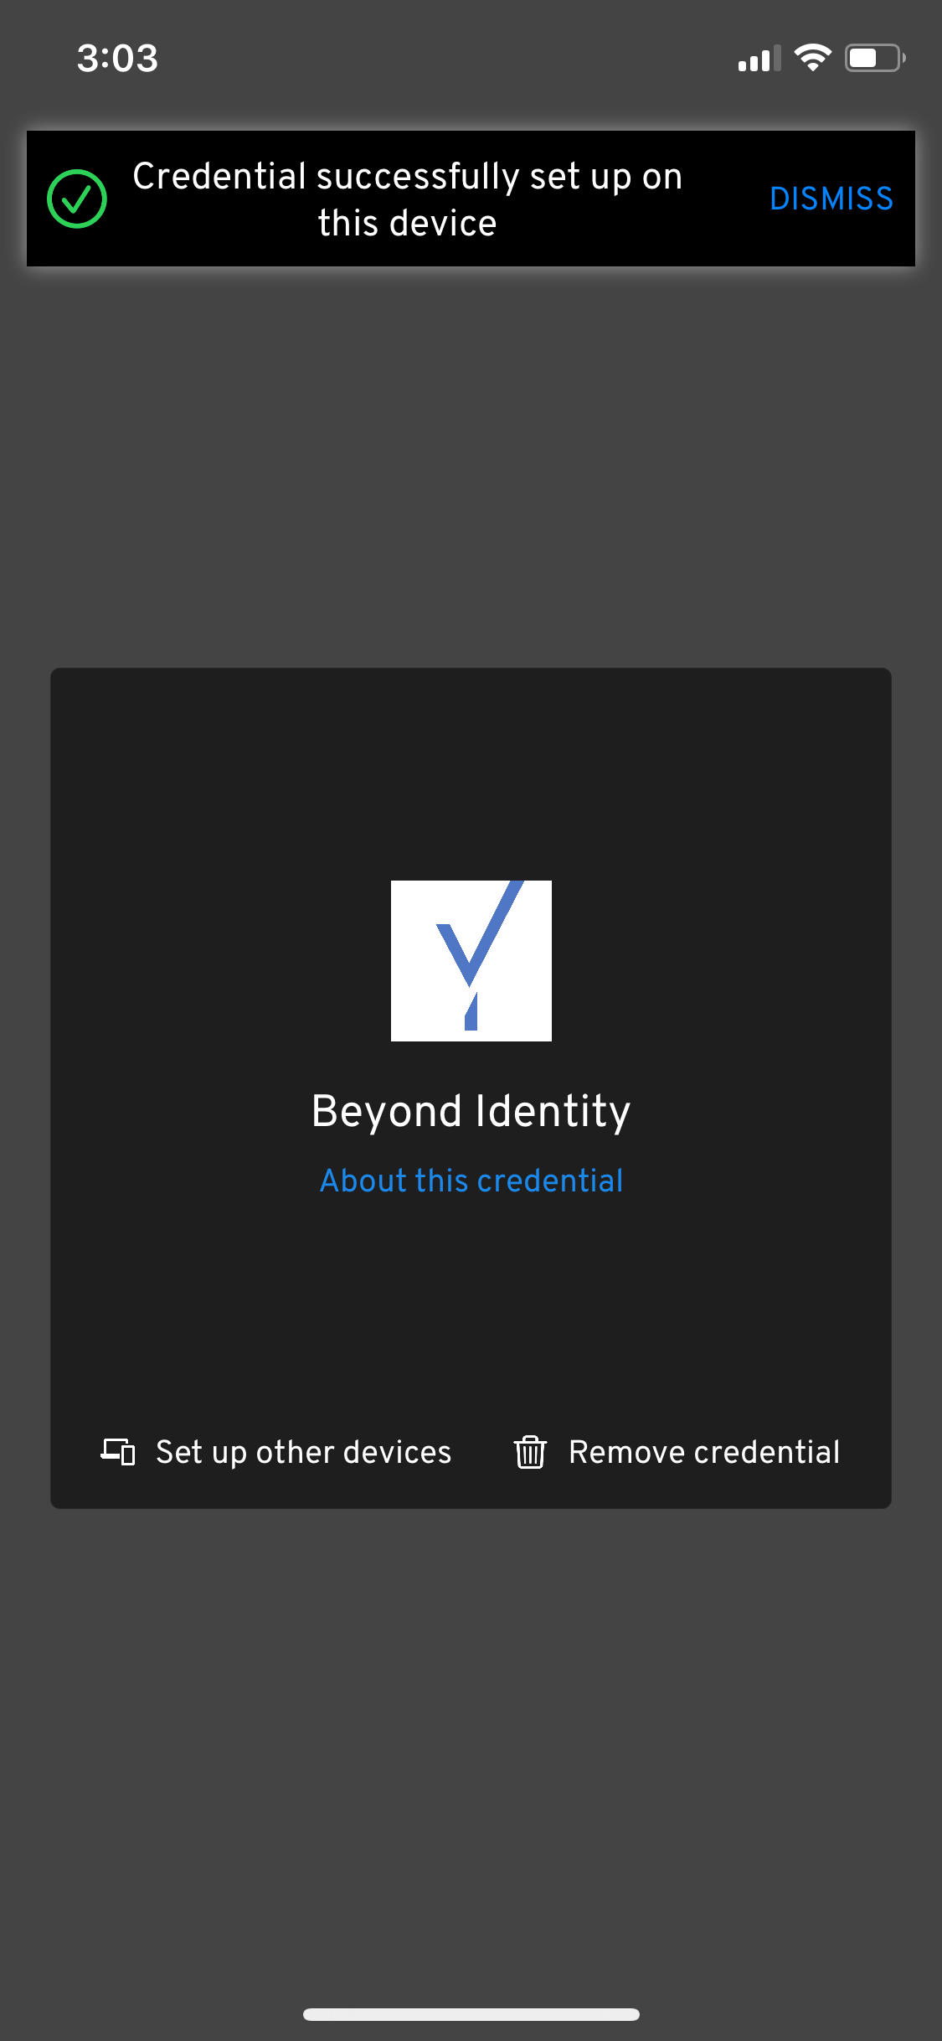
Task: Open the About this credential link
Action: [x=471, y=1181]
